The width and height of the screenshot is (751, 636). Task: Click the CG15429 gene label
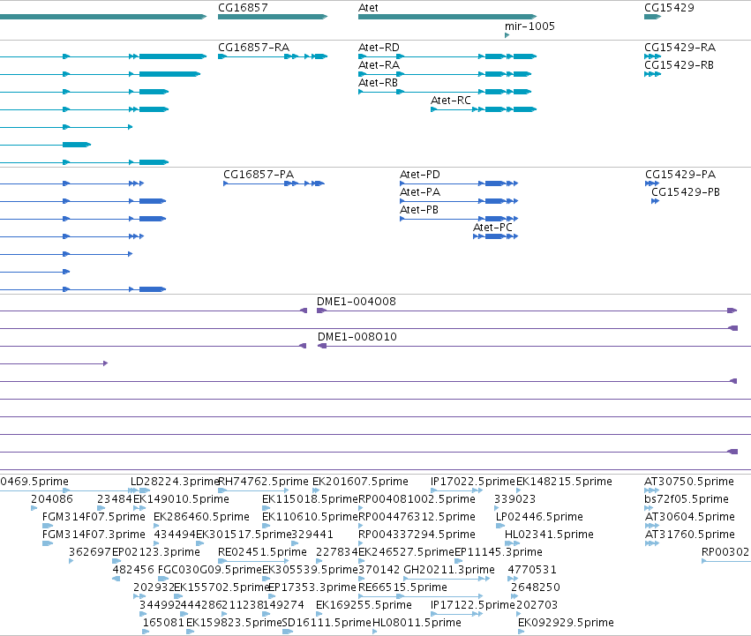[669, 8]
